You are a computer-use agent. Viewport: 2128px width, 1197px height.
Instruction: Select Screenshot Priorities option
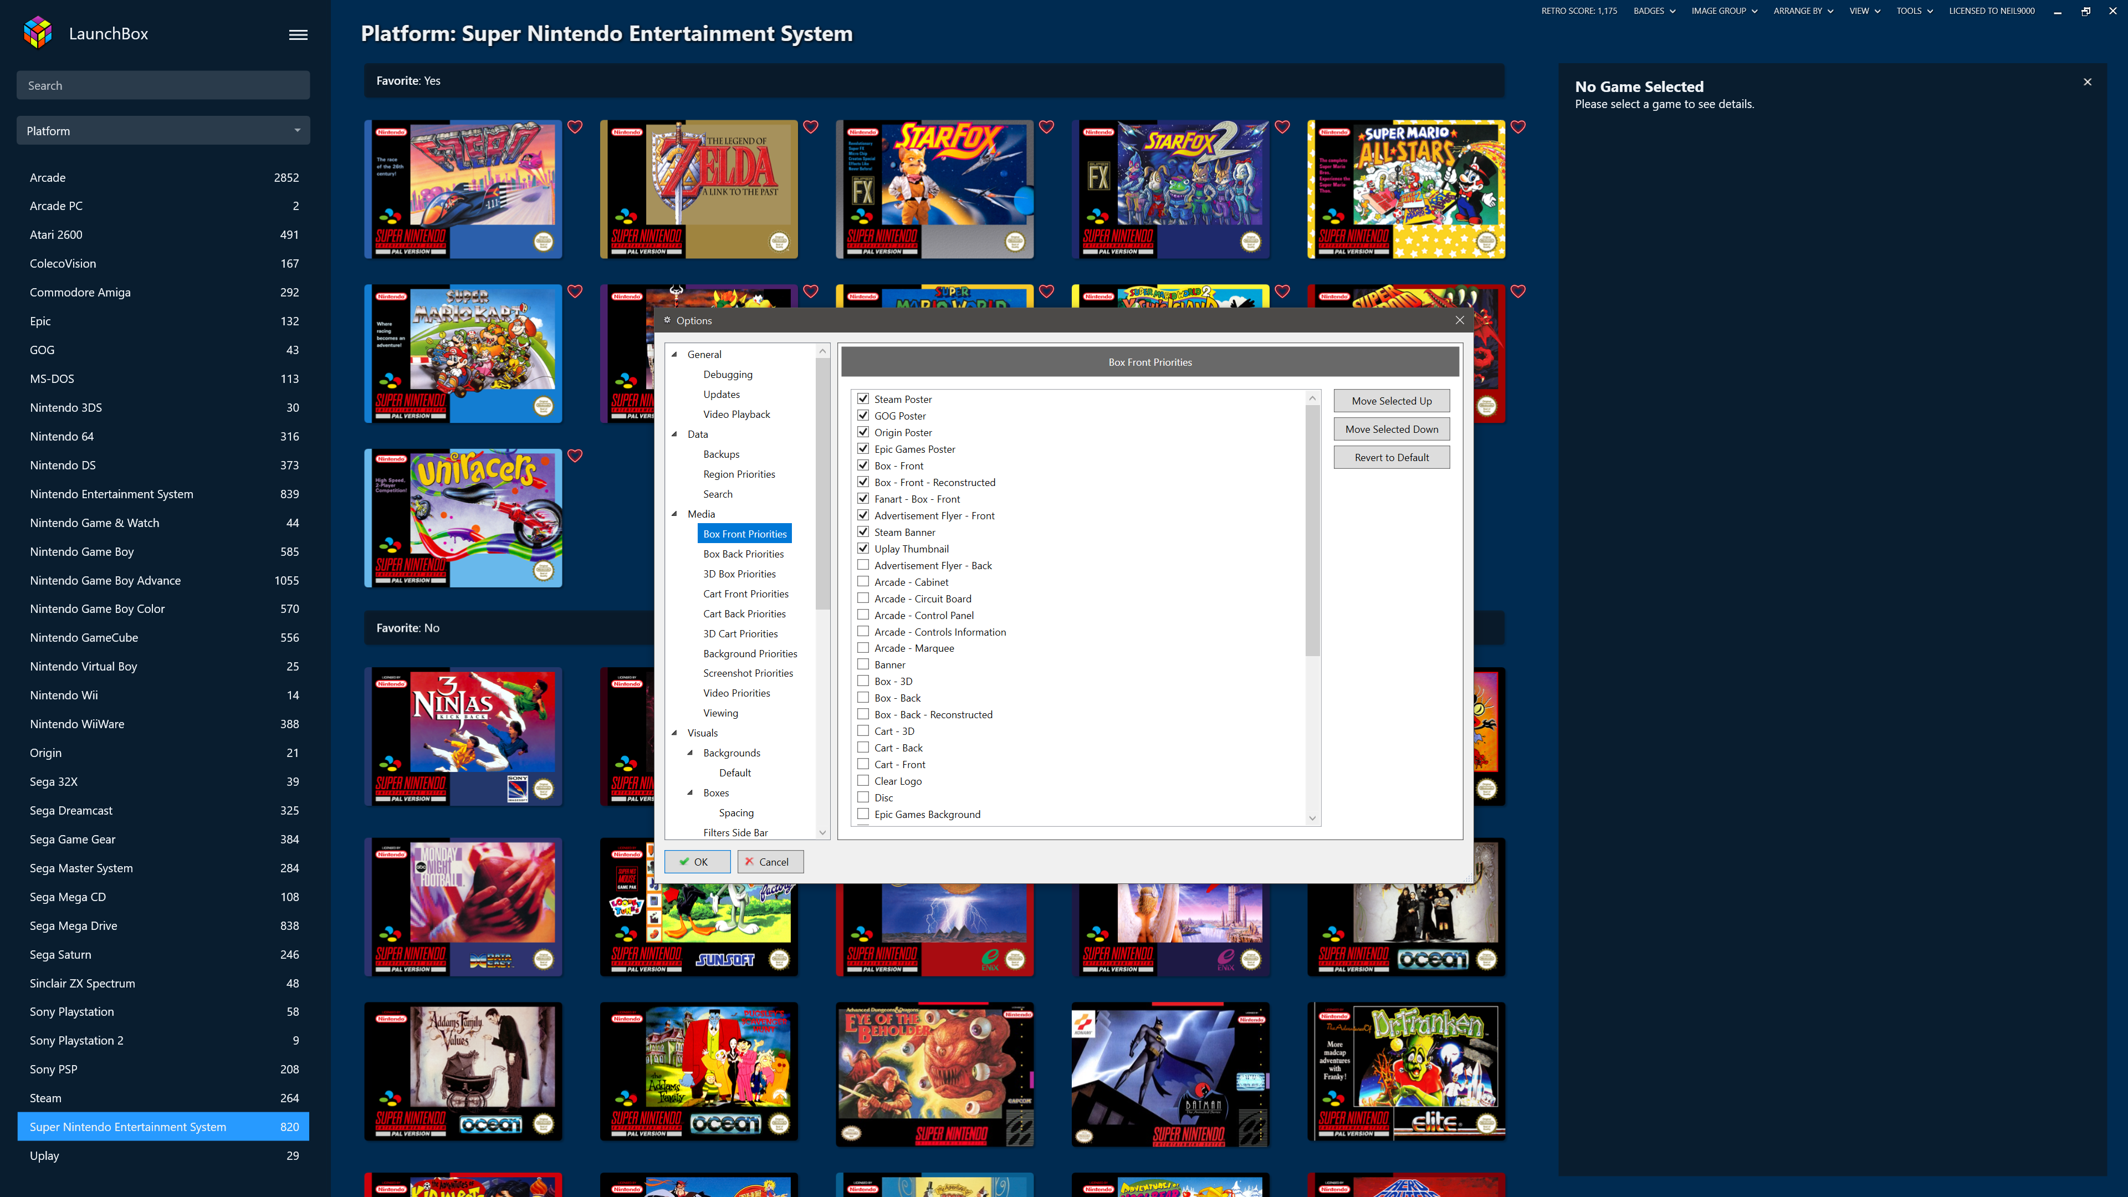pyautogui.click(x=748, y=673)
